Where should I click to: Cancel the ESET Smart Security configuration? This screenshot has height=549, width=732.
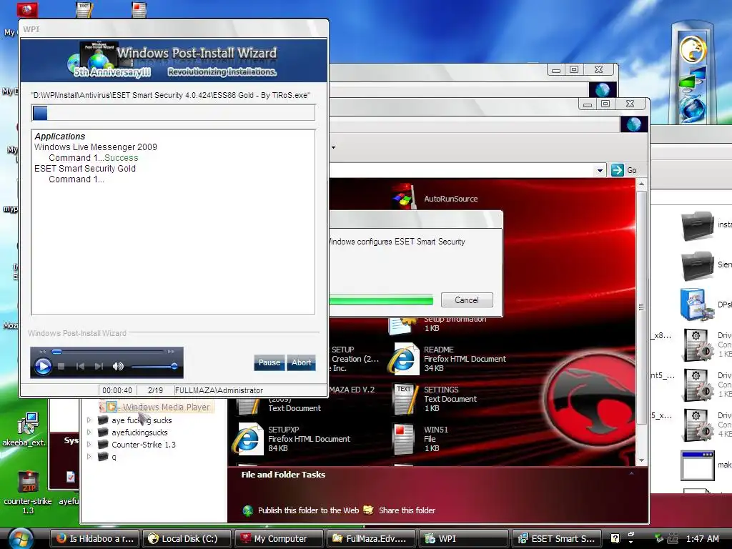[467, 300]
